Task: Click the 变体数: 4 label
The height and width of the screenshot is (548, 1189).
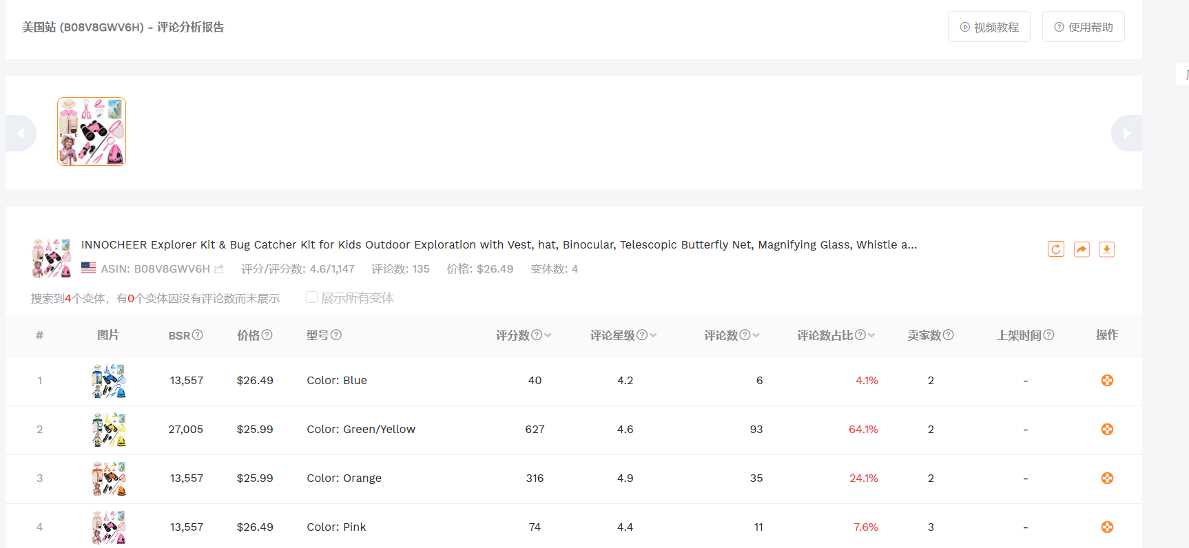Action: click(554, 269)
